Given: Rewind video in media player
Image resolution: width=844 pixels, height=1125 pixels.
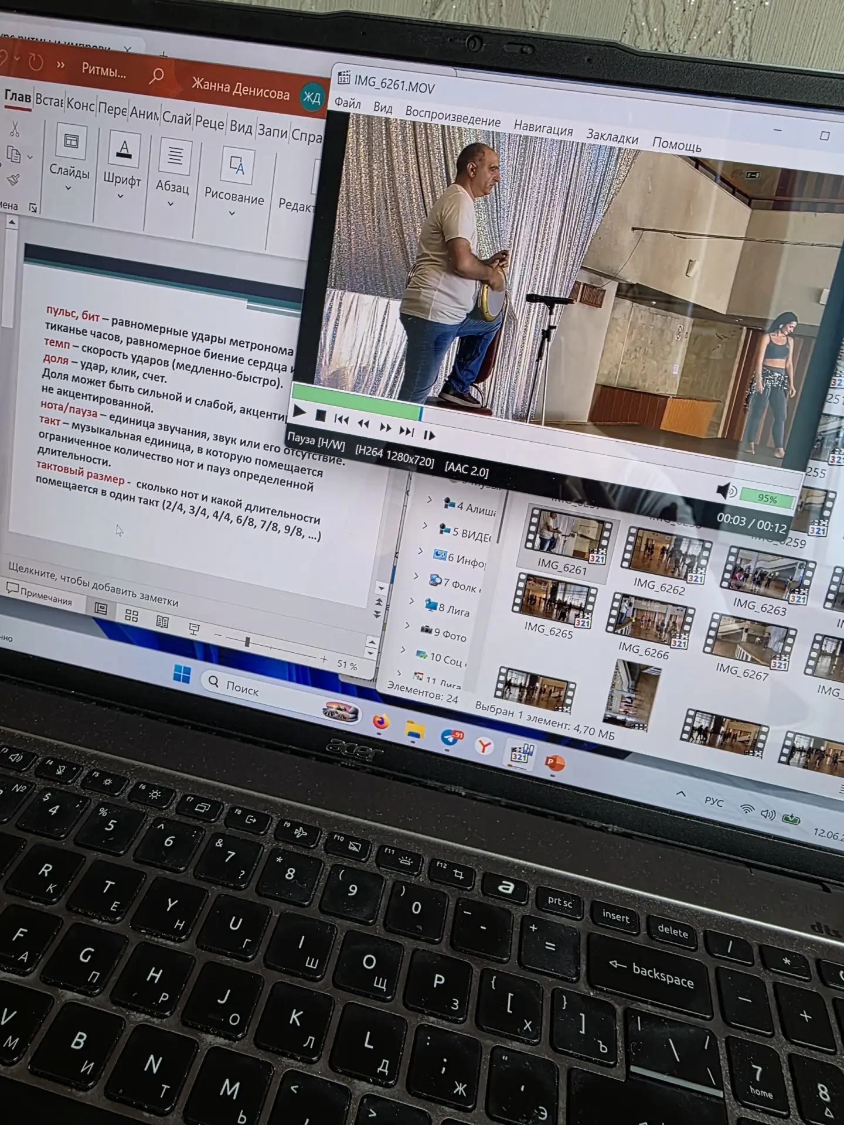Looking at the screenshot, I should (x=363, y=424).
